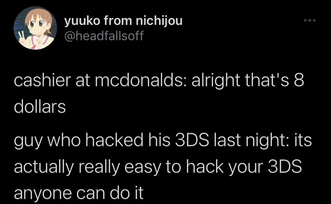
Task: Click the word "hack" before "your 3DS"
Action: 205,166
